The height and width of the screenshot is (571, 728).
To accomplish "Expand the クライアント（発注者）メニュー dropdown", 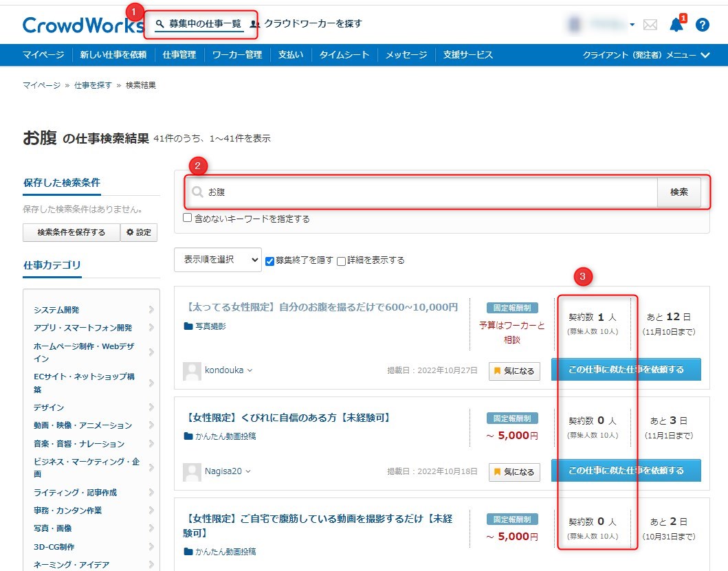I will point(646,55).
